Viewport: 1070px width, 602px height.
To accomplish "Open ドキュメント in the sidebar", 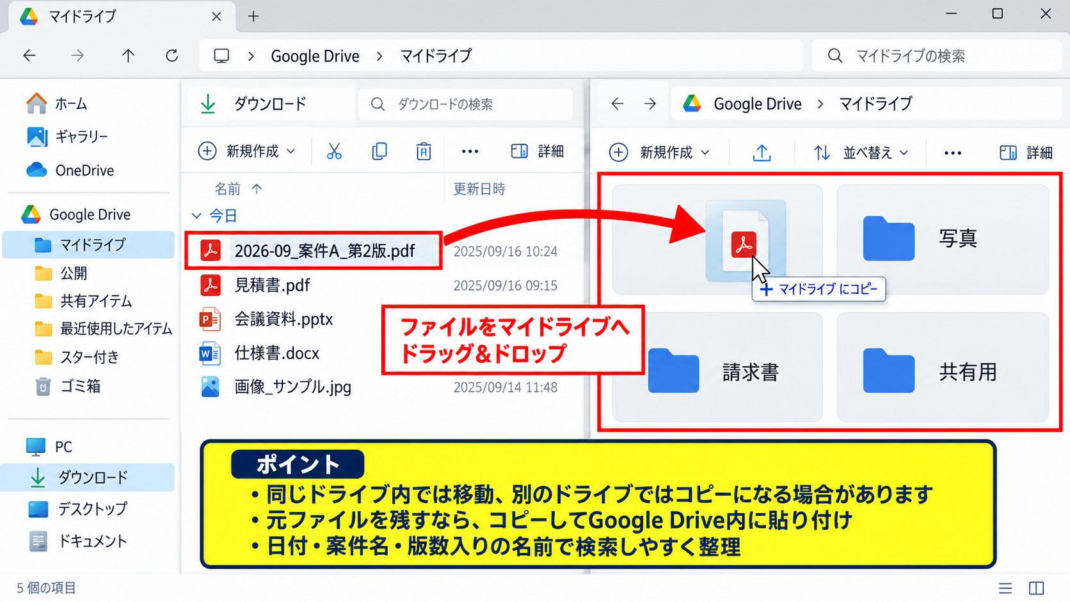I will point(78,541).
